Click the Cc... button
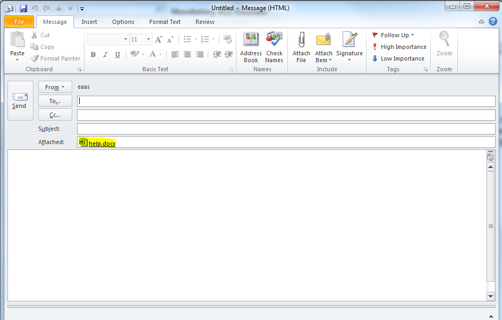This screenshot has height=320, width=502. (55, 115)
